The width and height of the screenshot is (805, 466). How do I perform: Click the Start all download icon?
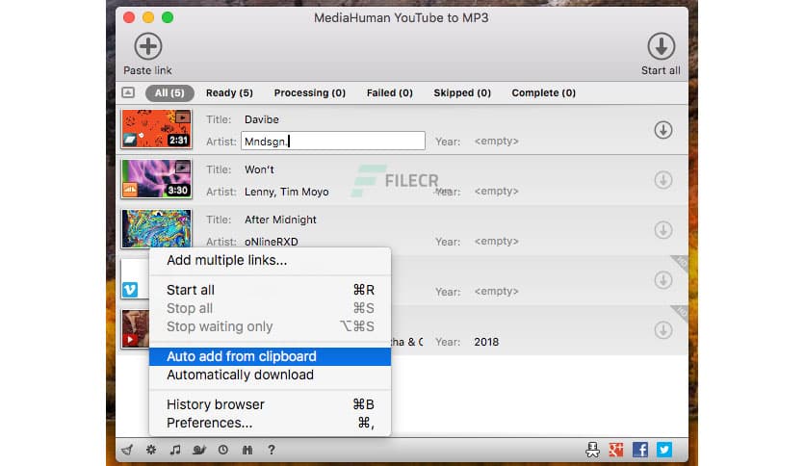pyautogui.click(x=661, y=46)
